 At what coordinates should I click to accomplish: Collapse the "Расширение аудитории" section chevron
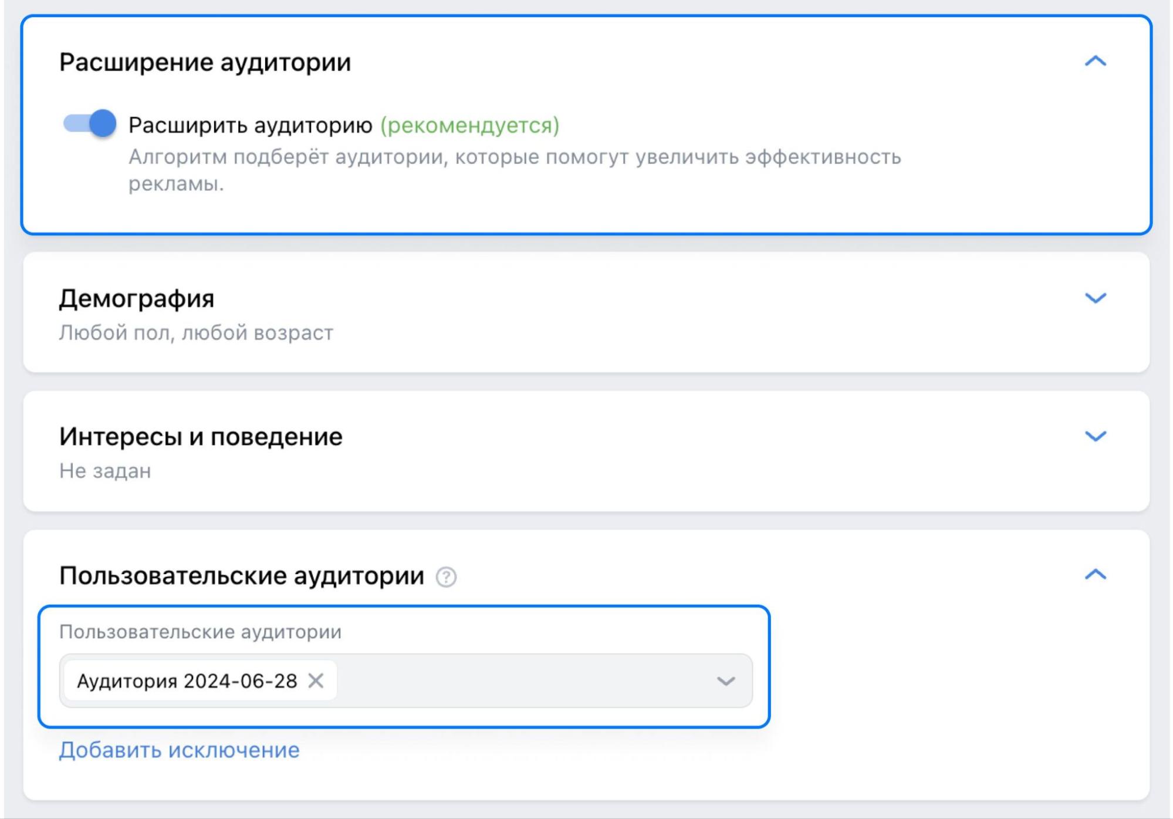pos(1095,61)
